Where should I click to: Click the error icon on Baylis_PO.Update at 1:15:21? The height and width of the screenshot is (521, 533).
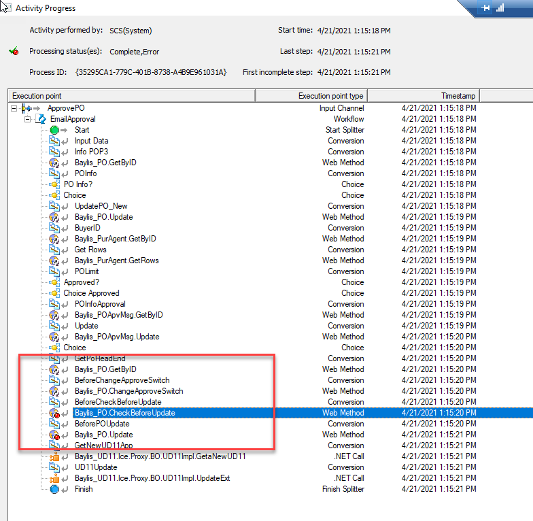54,435
